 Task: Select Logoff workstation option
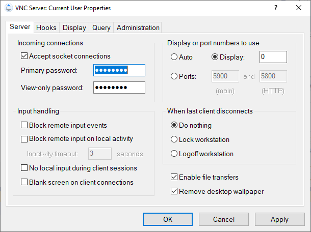pyautogui.click(x=174, y=154)
